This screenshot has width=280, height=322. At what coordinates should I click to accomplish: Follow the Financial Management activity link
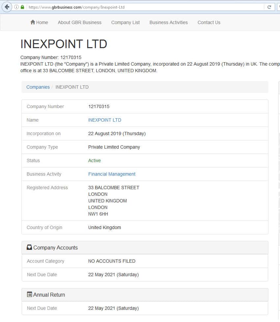pos(112,174)
